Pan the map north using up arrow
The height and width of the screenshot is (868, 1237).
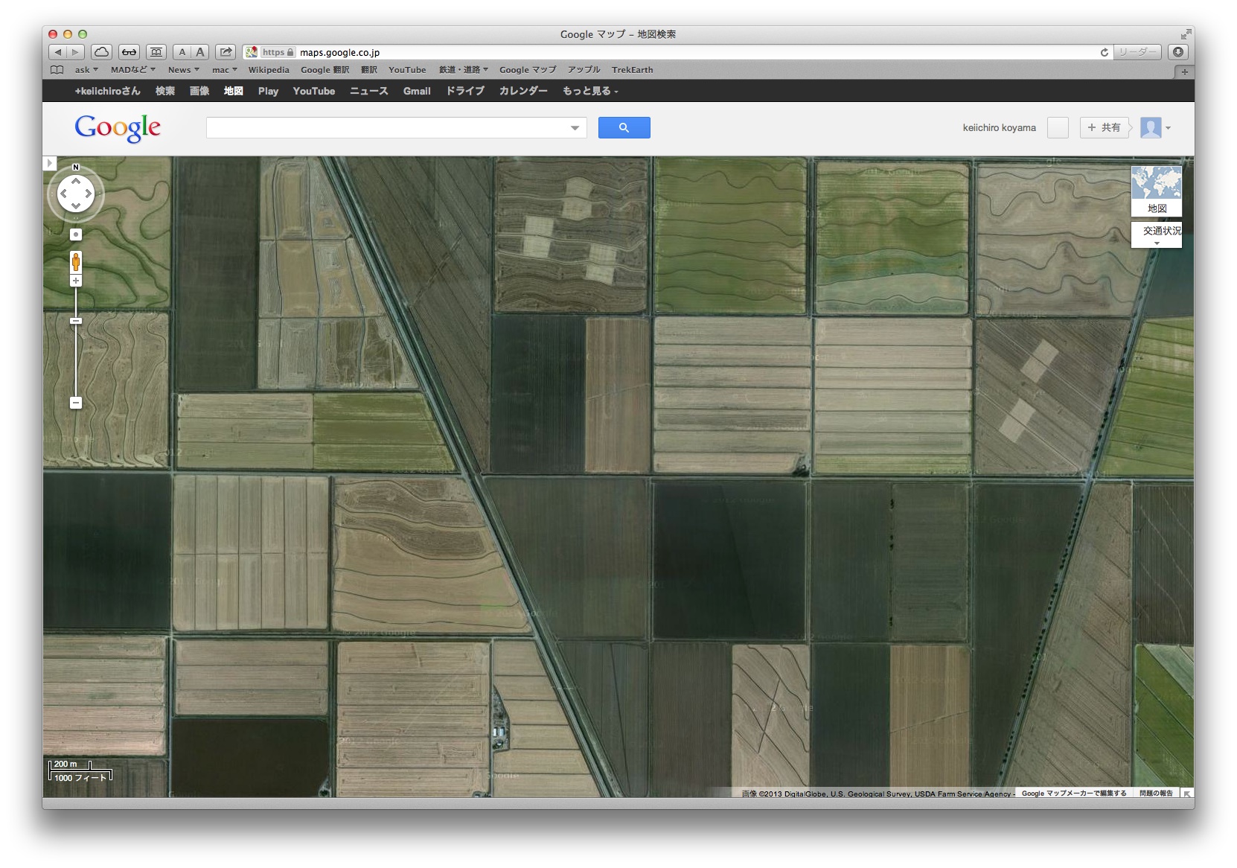76,181
